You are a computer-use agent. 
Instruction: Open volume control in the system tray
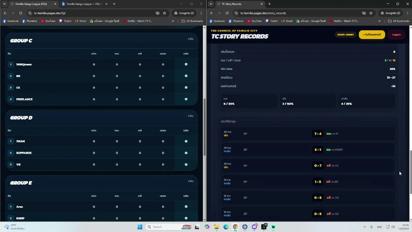pos(393,227)
